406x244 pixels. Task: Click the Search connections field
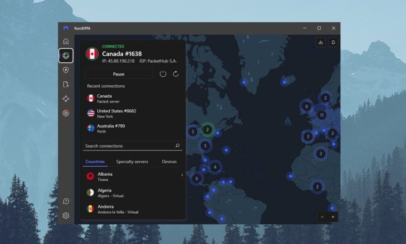pyautogui.click(x=132, y=145)
